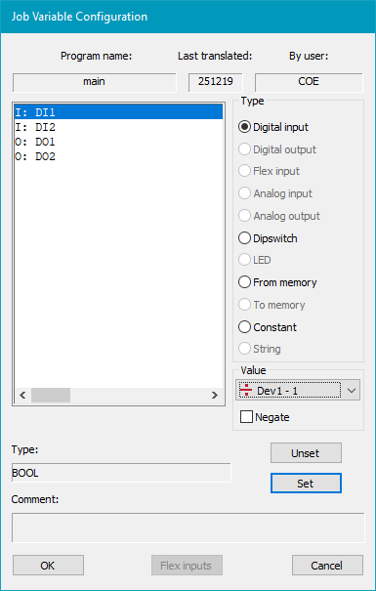The width and height of the screenshot is (376, 591).
Task: Click the Type field showing BOOL
Action: (x=121, y=473)
